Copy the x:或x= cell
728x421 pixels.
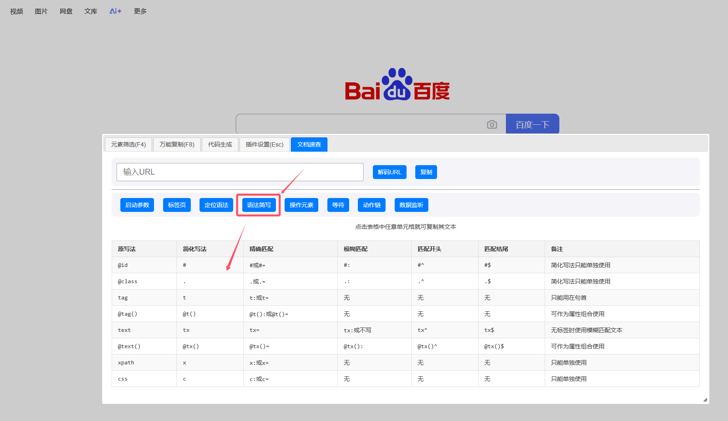point(290,362)
